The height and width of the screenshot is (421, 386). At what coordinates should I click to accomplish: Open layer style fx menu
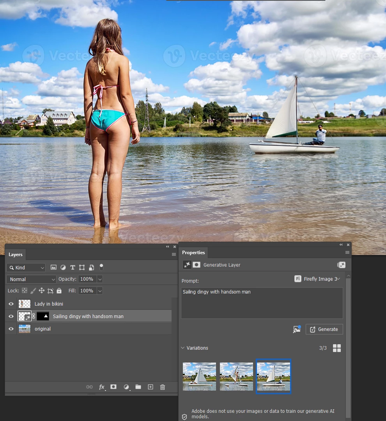[102, 387]
